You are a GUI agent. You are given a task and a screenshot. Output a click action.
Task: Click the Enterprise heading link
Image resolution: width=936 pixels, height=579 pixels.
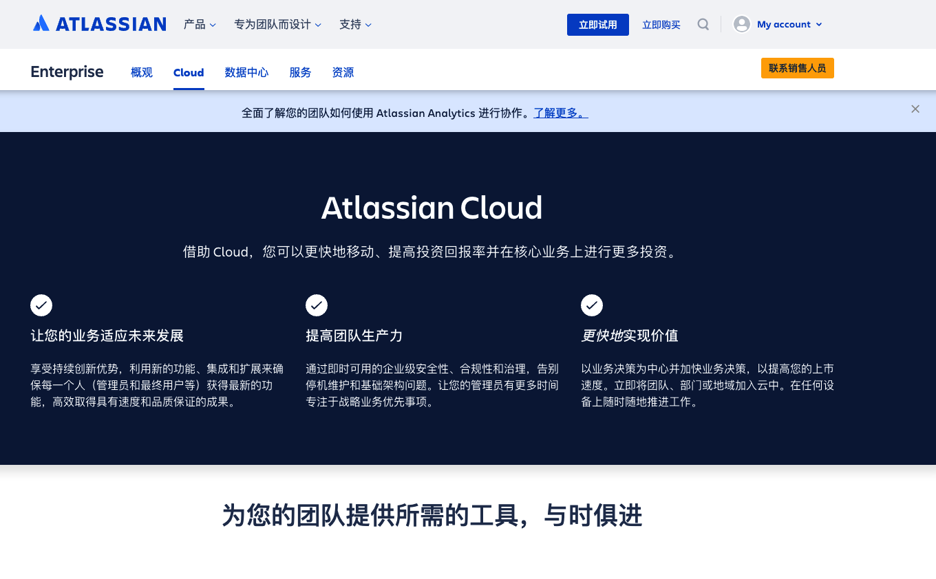(x=67, y=72)
